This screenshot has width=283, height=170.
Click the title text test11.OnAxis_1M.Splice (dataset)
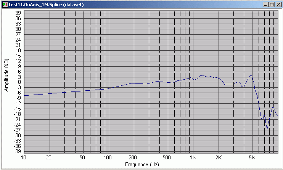(47, 5)
